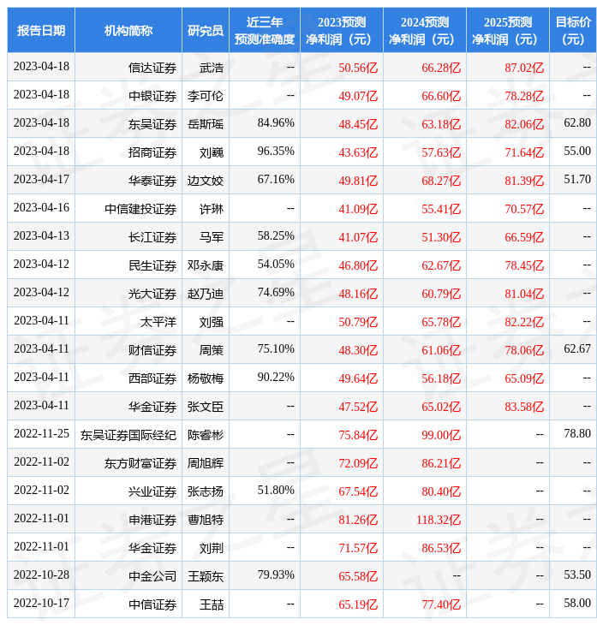Click target price 55.00
The width and height of the screenshot is (597, 625).
tap(577, 151)
